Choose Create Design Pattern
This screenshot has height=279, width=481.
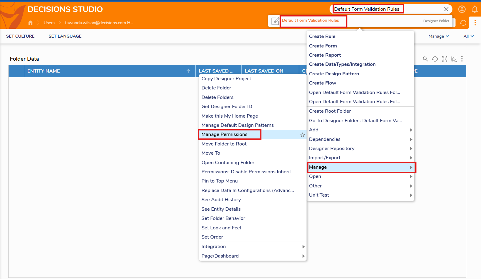[x=334, y=74]
